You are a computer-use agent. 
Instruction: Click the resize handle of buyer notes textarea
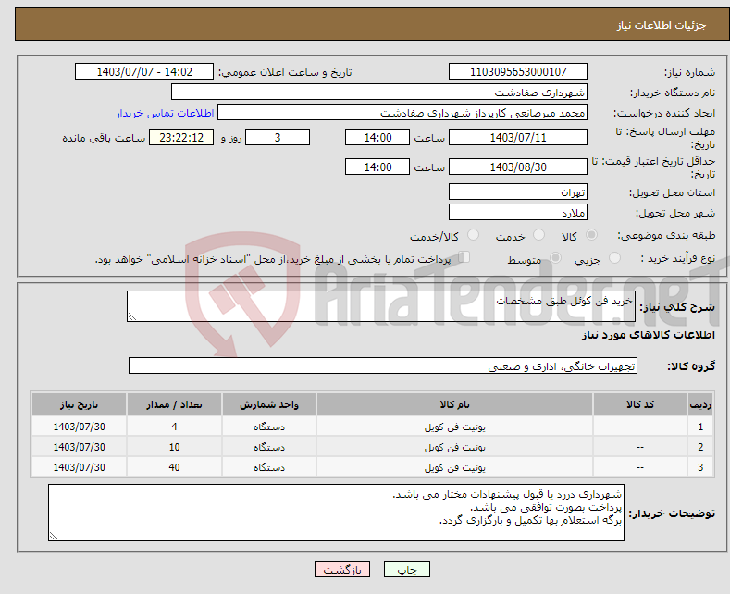[54, 536]
